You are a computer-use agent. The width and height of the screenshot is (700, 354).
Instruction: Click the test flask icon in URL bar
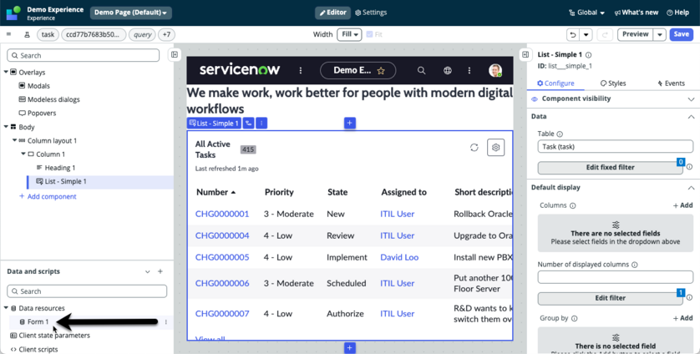tap(27, 34)
